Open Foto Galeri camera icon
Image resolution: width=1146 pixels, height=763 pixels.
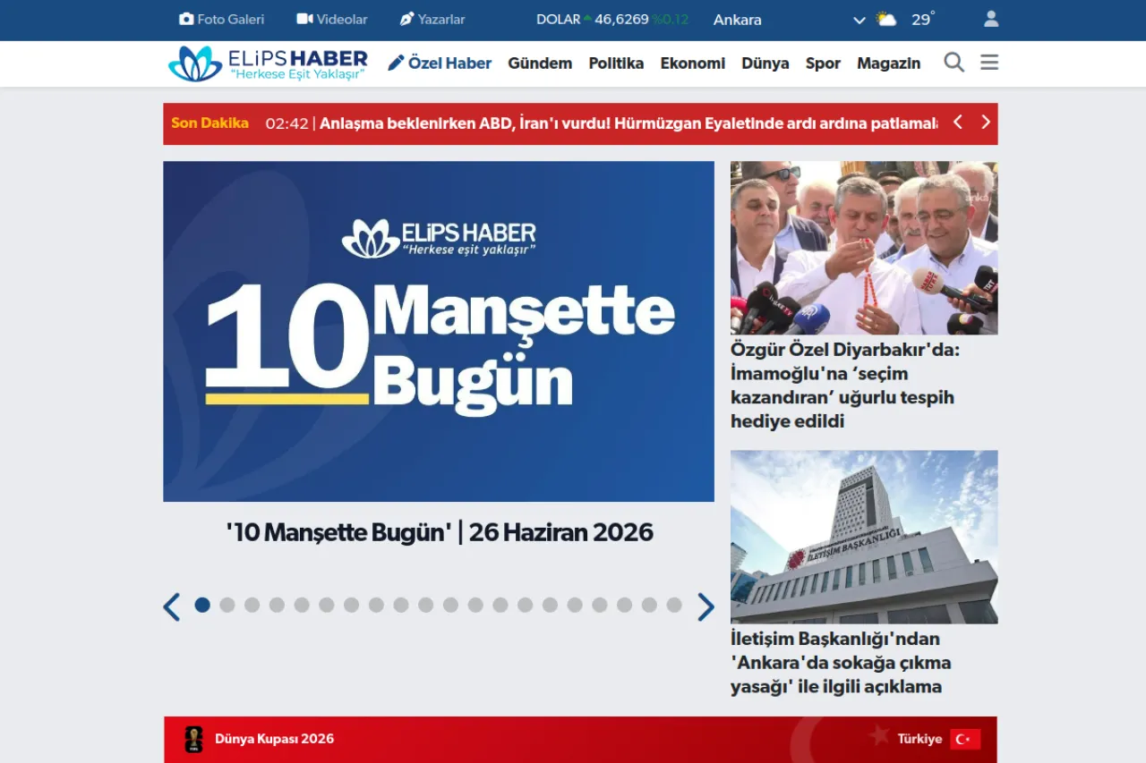186,19
